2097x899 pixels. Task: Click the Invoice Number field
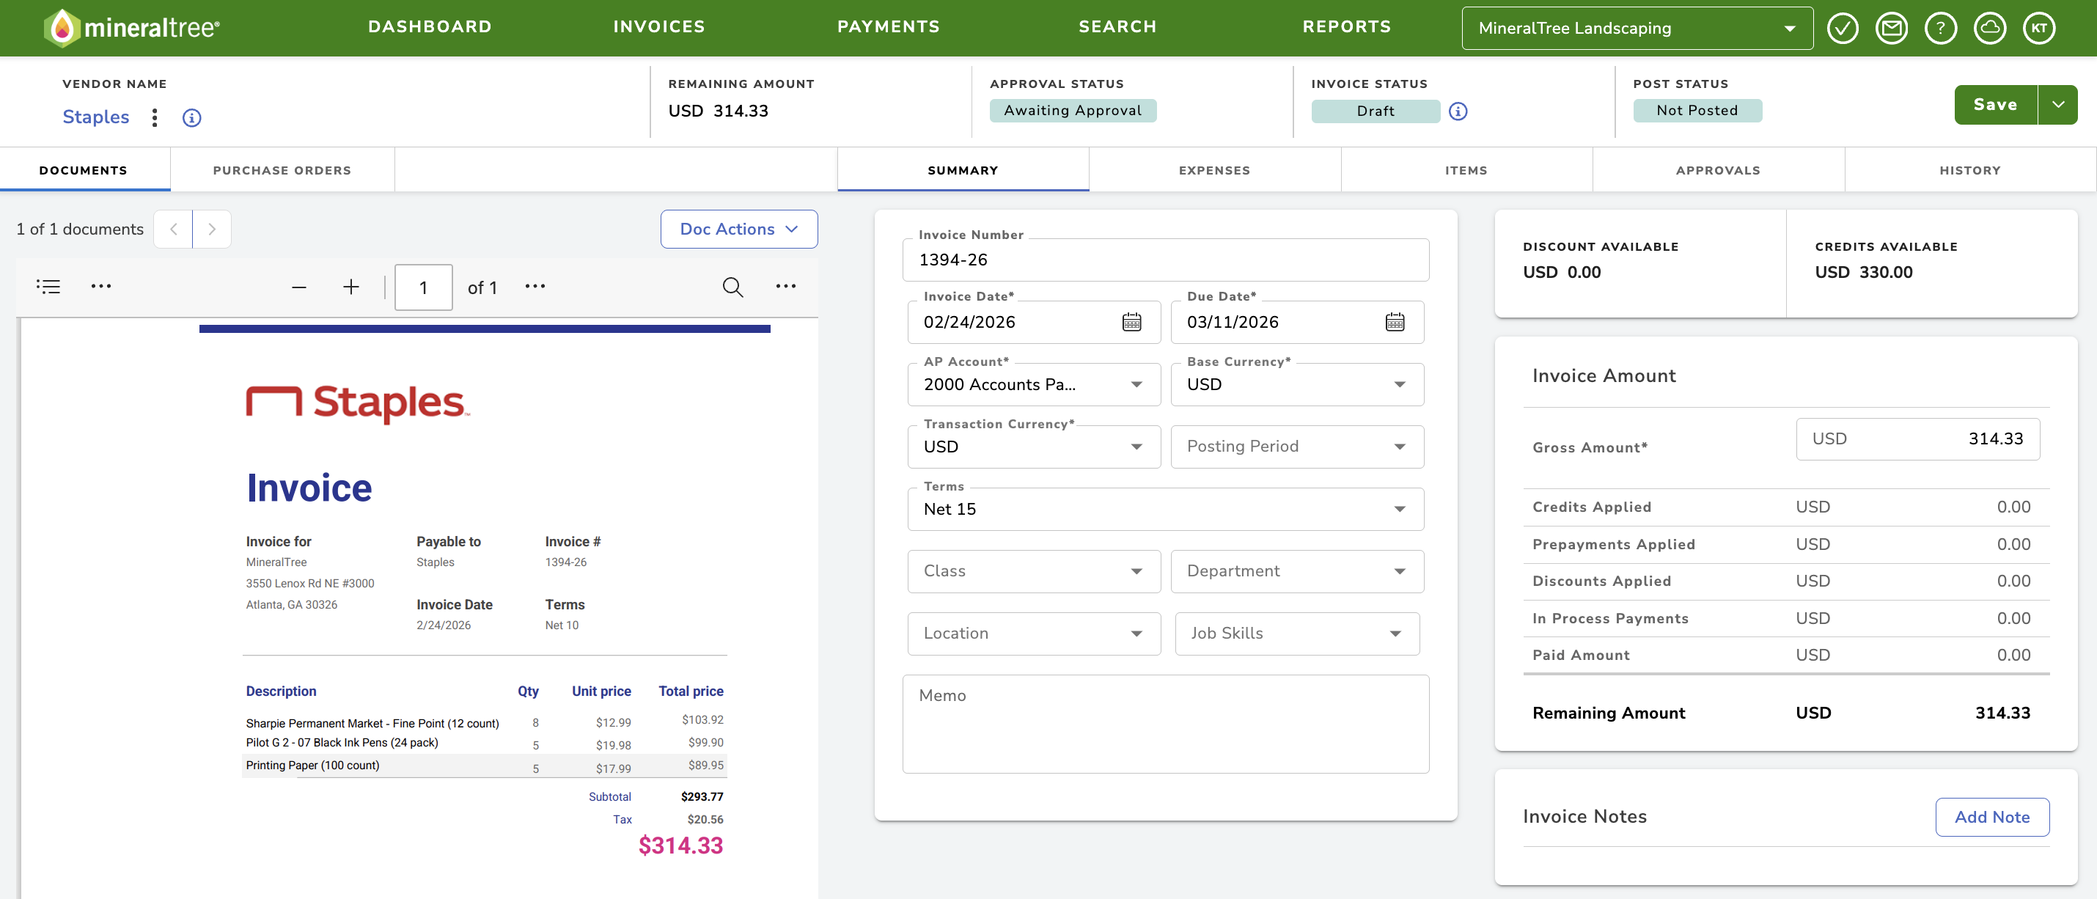pos(1166,260)
